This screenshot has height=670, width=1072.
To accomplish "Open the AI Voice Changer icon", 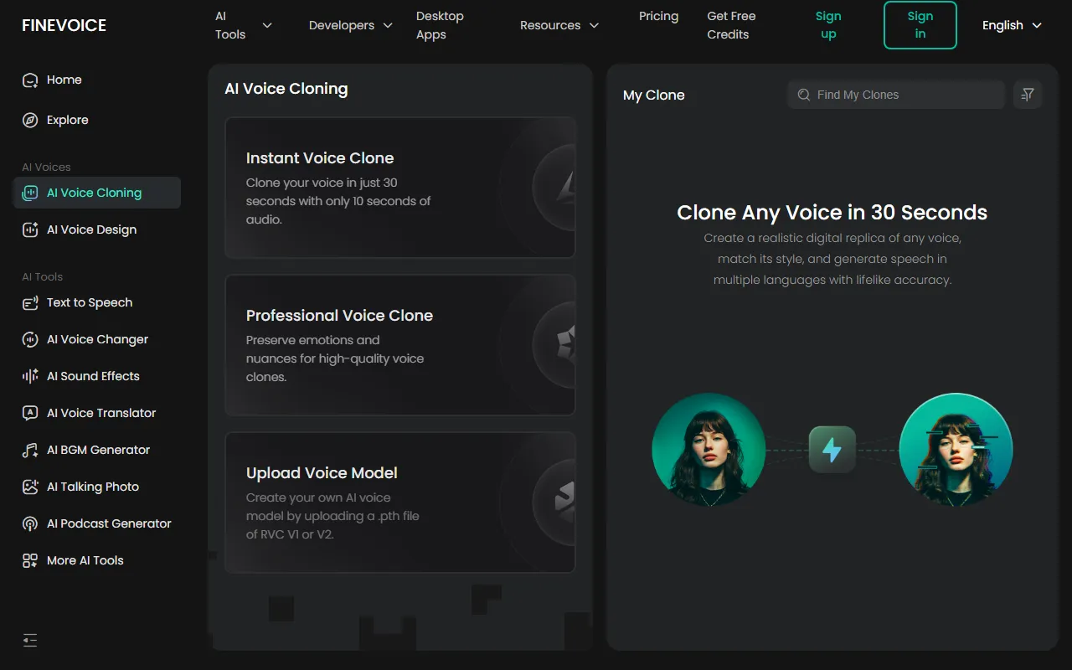I will tap(30, 340).
